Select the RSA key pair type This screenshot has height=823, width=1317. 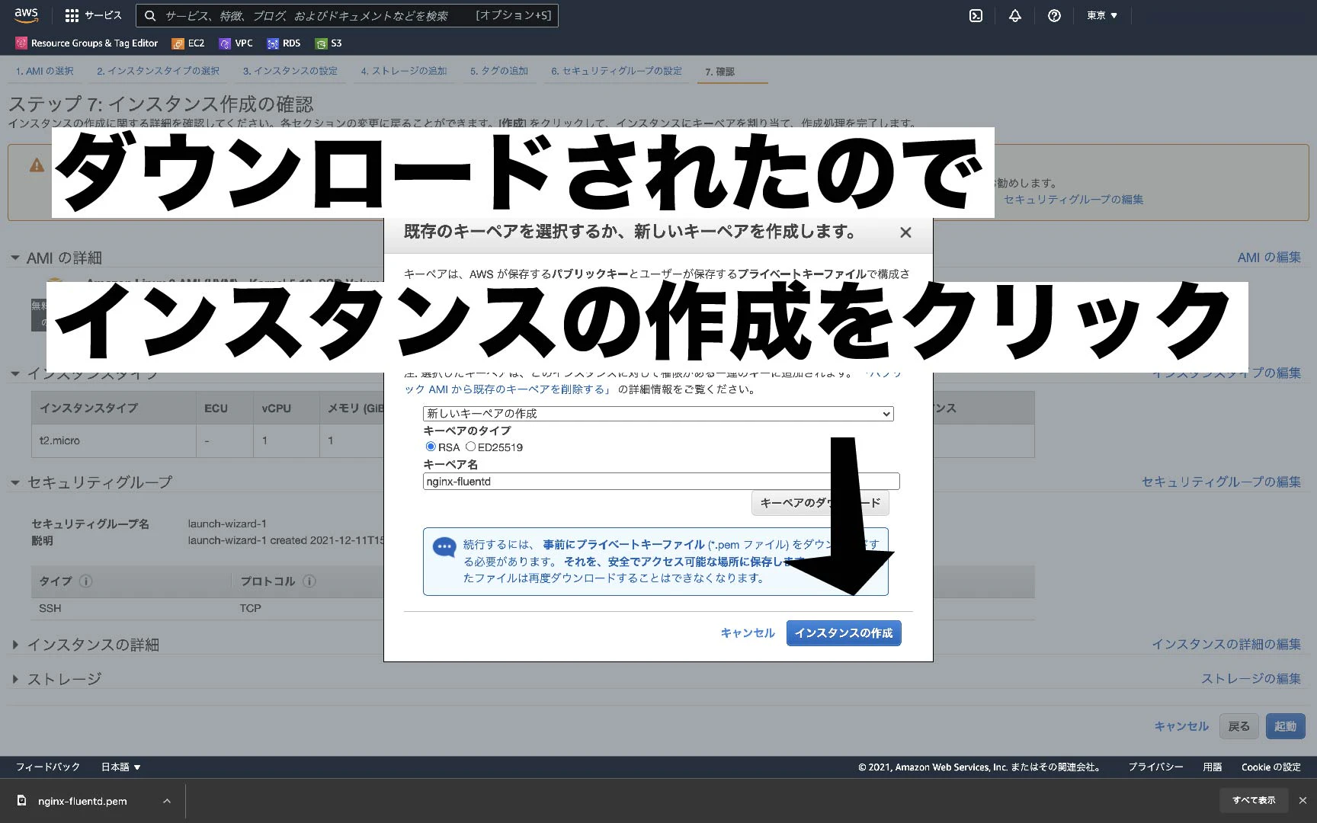coord(431,447)
